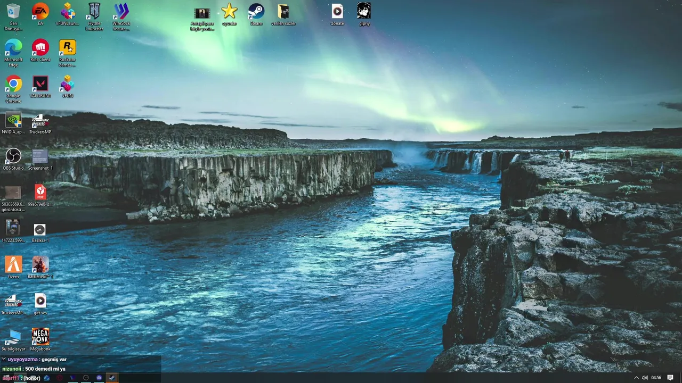682x383 pixels.
Task: Select the Antepli para böyle yenir video file
Action: click(202, 19)
